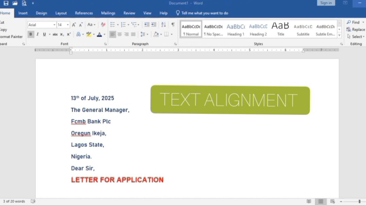Image resolution: width=366 pixels, height=205 pixels.
Task: Open the line spacing options dropdown
Action: [x=147, y=34]
